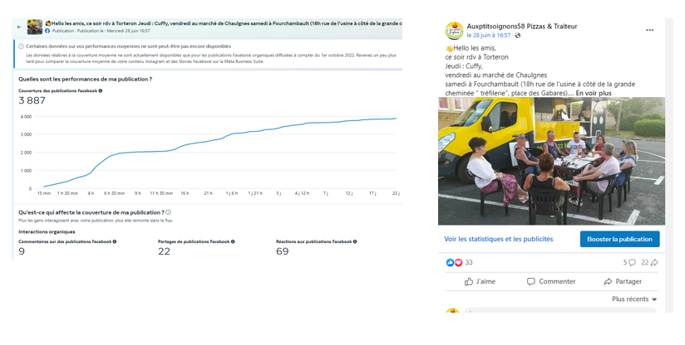Open the Auxptitsoignons58 page profile picture

454,31
